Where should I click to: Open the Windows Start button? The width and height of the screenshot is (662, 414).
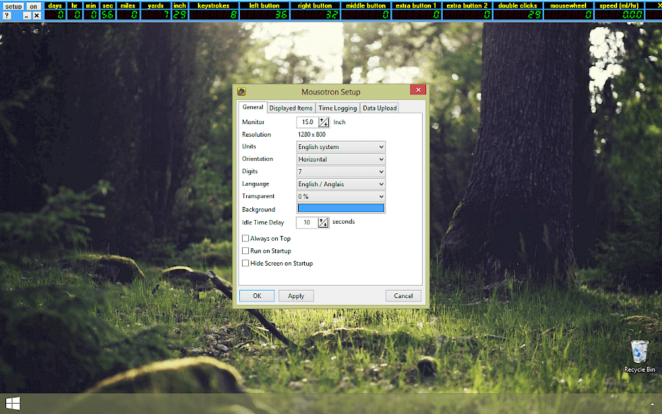click(12, 404)
